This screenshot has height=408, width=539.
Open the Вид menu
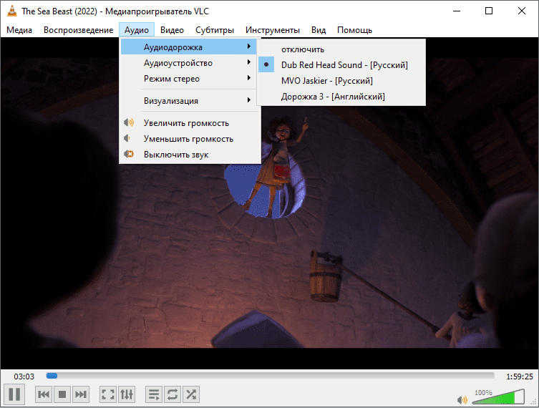tap(319, 30)
